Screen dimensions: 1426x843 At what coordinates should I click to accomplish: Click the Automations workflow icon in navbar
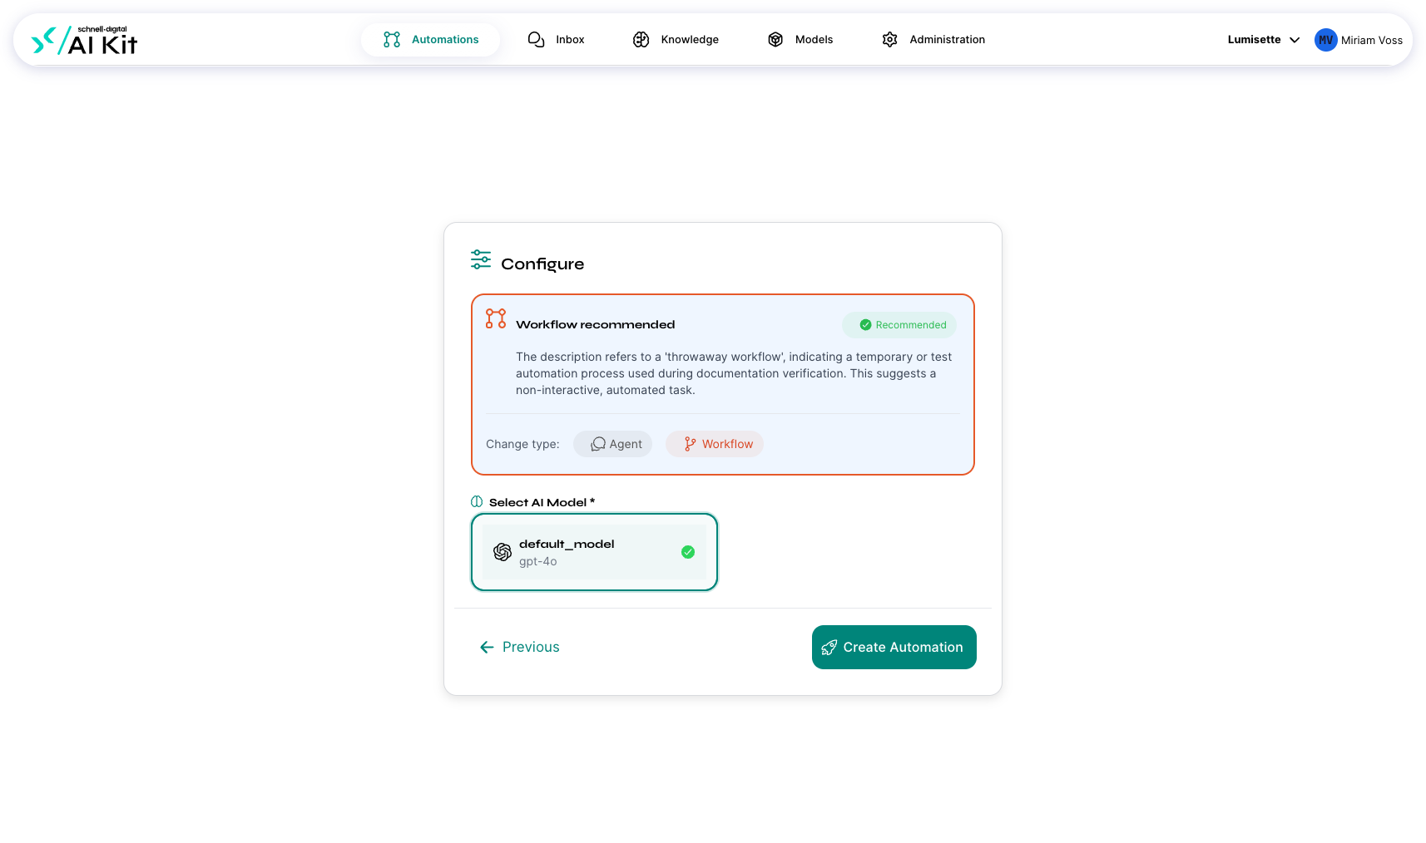click(392, 40)
